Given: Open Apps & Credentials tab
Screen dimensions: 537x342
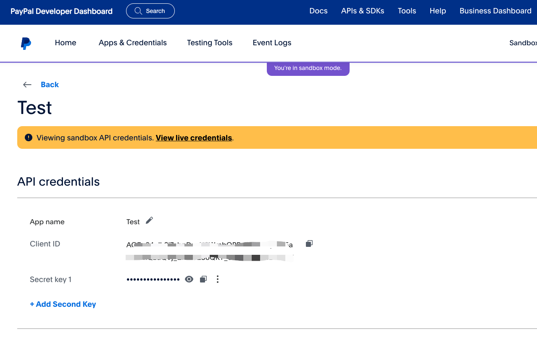Looking at the screenshot, I should 133,43.
